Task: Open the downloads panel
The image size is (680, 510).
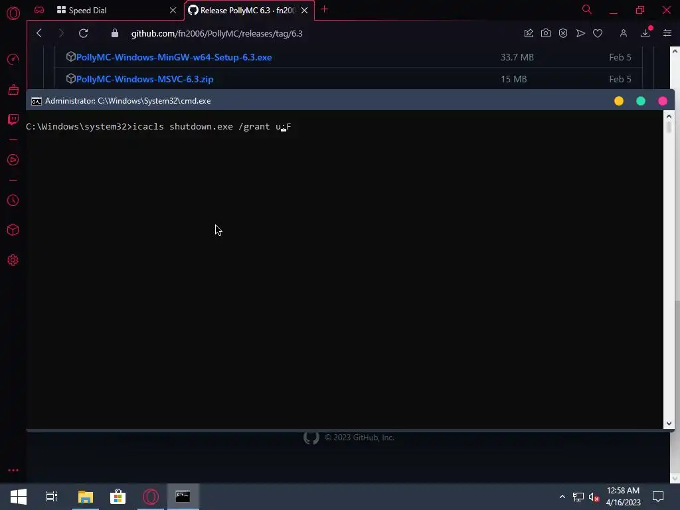Action: click(645, 33)
